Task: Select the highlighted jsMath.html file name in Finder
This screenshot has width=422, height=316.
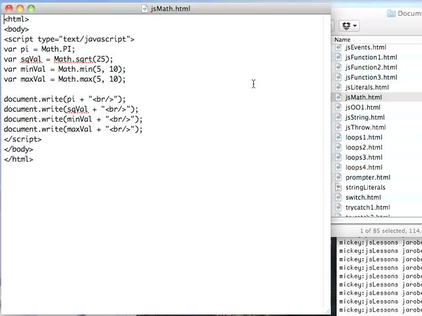Action: click(x=363, y=97)
